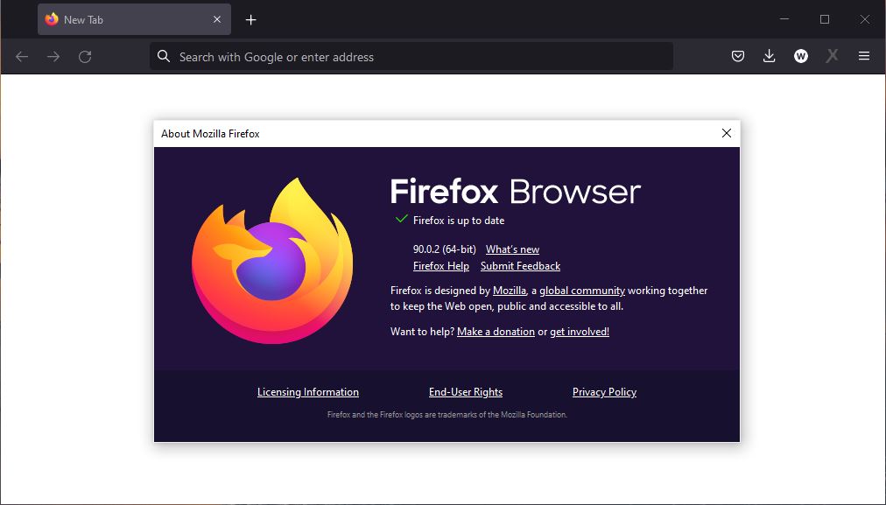This screenshot has width=886, height=505.
Task: Close the About Mozilla Firefox dialog
Action: coord(726,133)
